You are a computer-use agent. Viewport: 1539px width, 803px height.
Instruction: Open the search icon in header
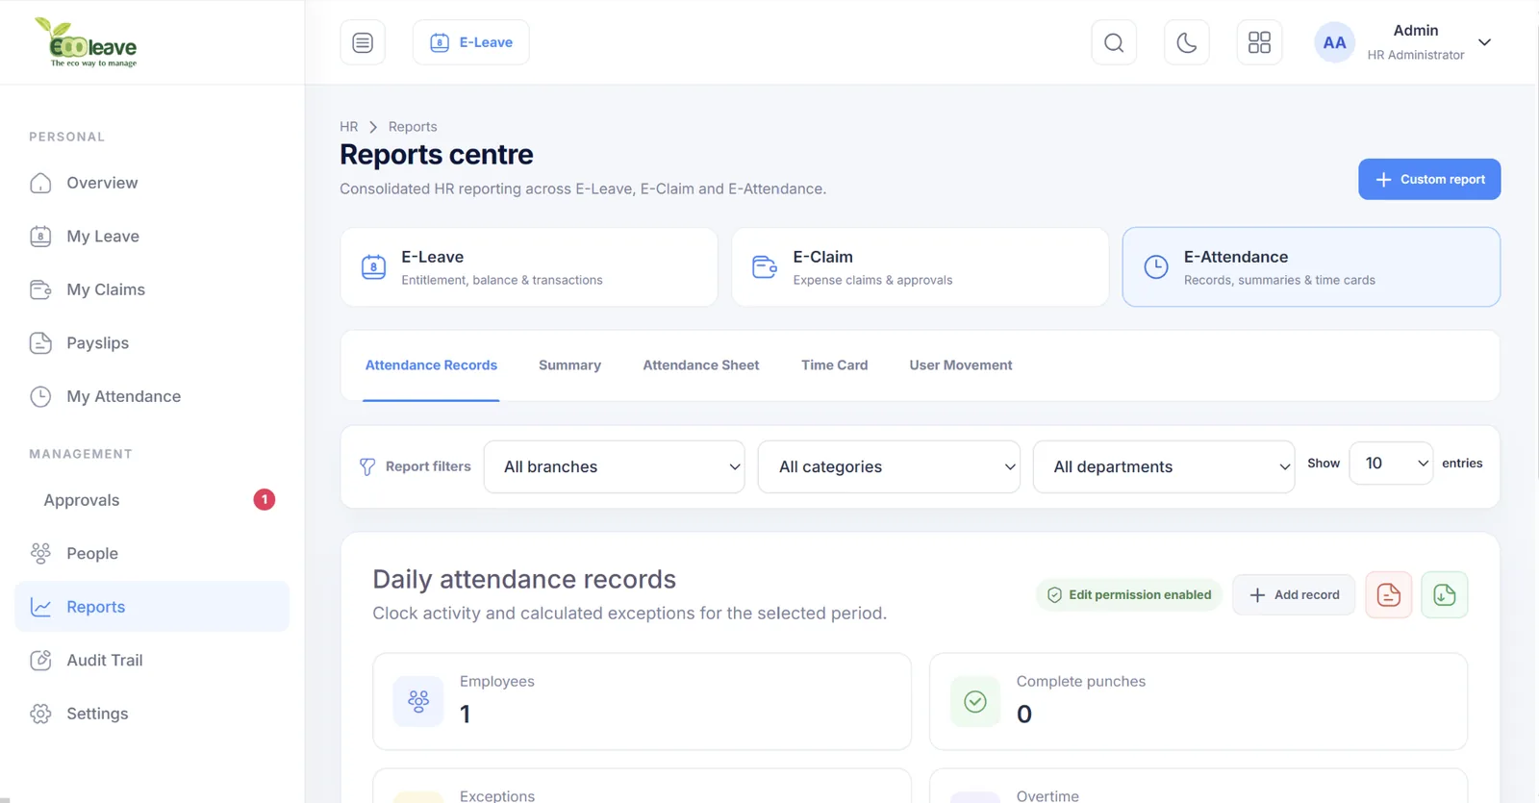[x=1114, y=42]
